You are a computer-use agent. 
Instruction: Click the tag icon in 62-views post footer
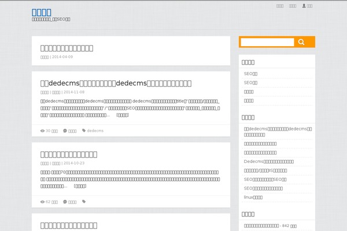pyautogui.click(x=84, y=202)
